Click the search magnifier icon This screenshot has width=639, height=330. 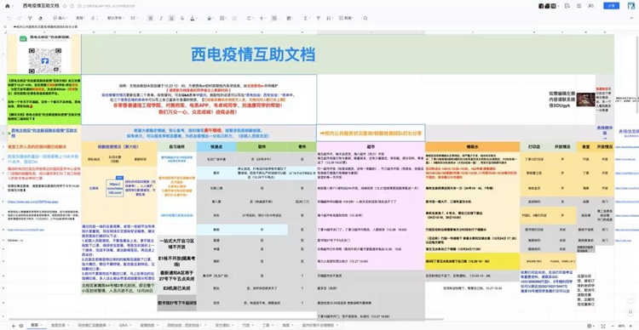click(366, 19)
